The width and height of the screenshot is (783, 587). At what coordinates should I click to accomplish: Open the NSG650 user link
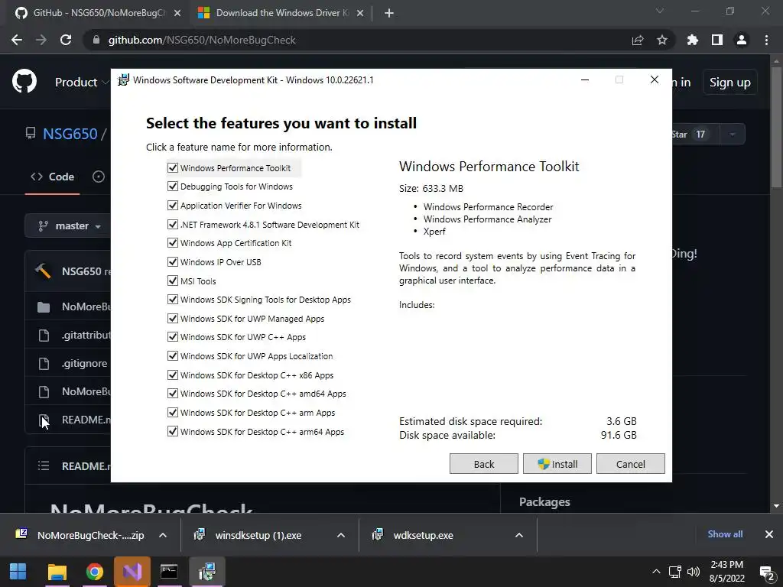70,134
